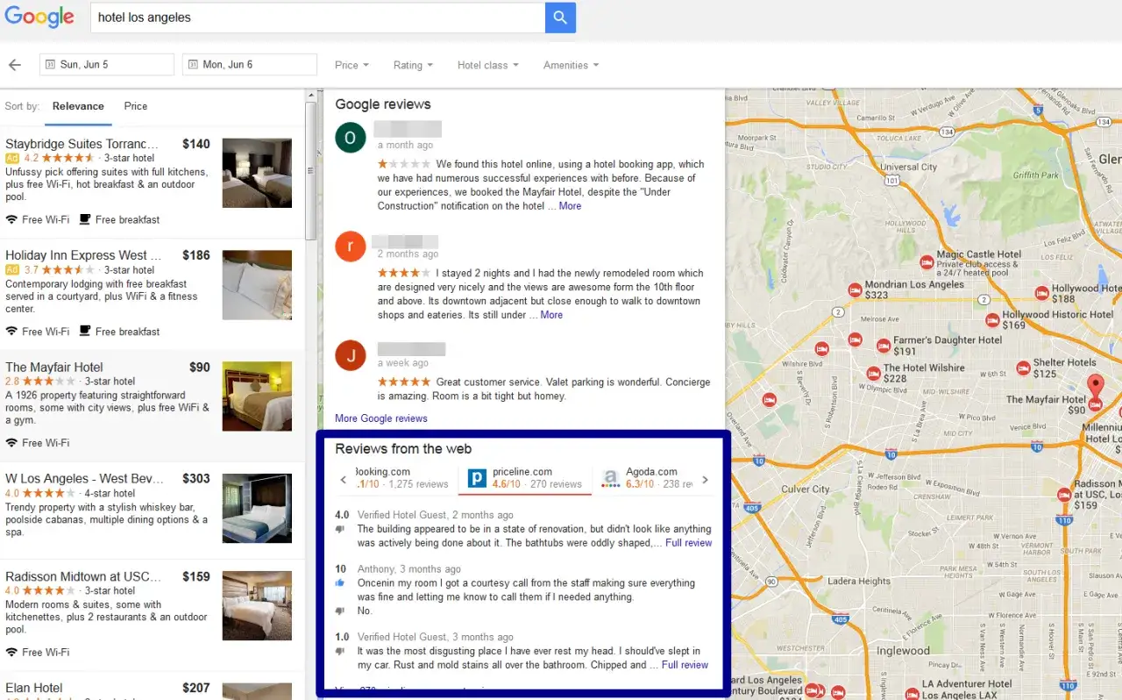Open More Google reviews link

[380, 418]
